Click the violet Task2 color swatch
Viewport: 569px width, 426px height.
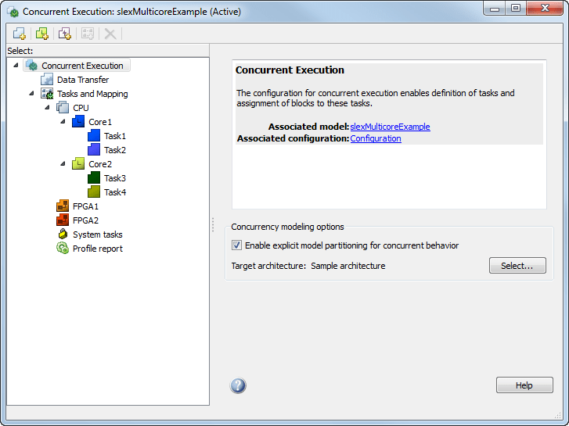[x=94, y=150]
